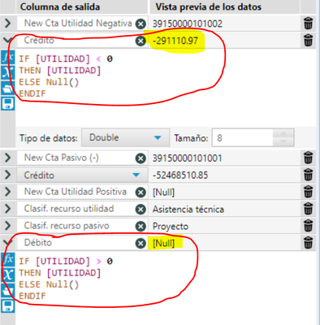Save the Crédito expression with disk icon
Screen dimensions: 320x325
tap(8, 104)
